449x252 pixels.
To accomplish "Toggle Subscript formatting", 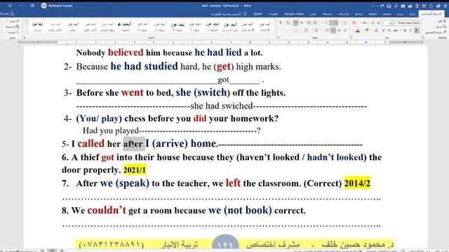I will pyautogui.click(x=390, y=30).
